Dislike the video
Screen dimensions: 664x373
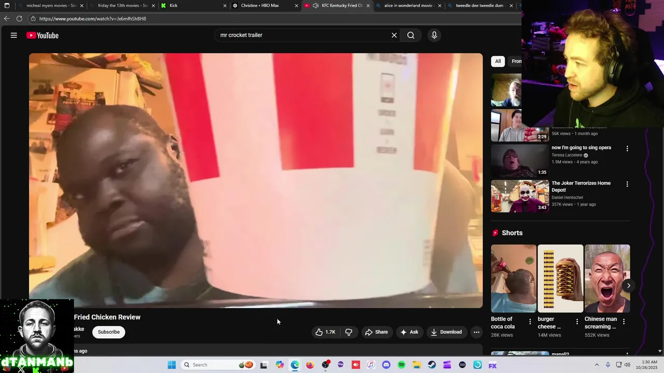coord(349,332)
